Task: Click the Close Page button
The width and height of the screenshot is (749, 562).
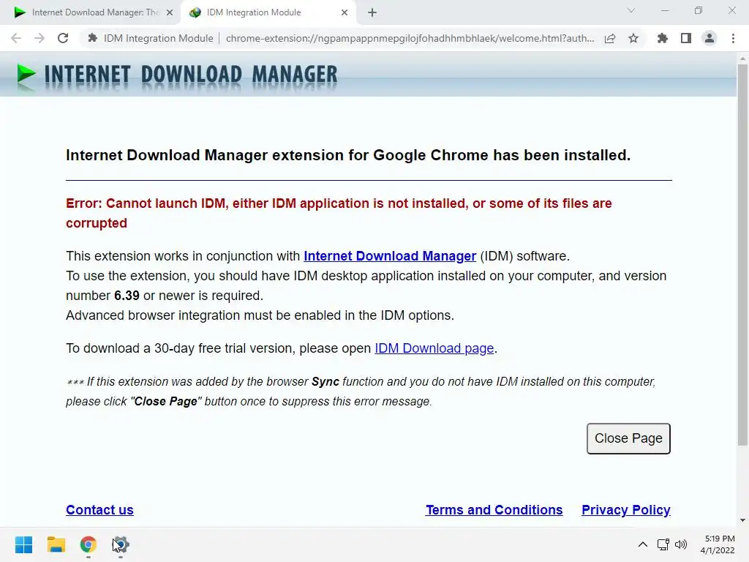Action: [x=628, y=438]
